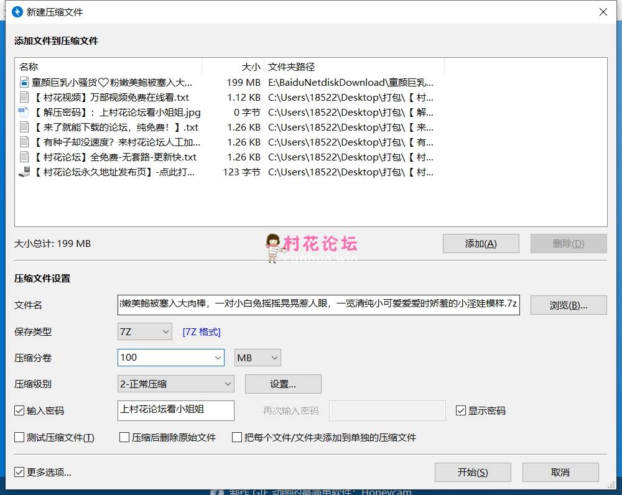The height and width of the screenshot is (495, 622).
Task: Click into the 文件名 input field
Action: [x=318, y=305]
